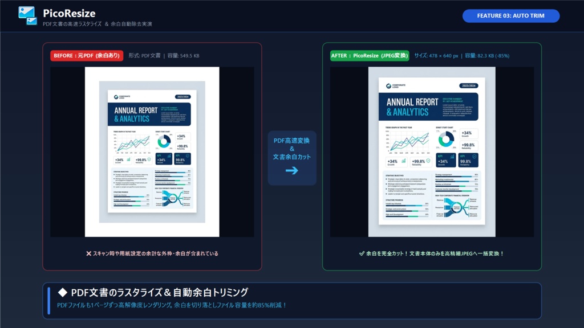Click the text 形式: PDF文書
Image resolution: width=584 pixels, height=328 pixels.
(x=144, y=55)
